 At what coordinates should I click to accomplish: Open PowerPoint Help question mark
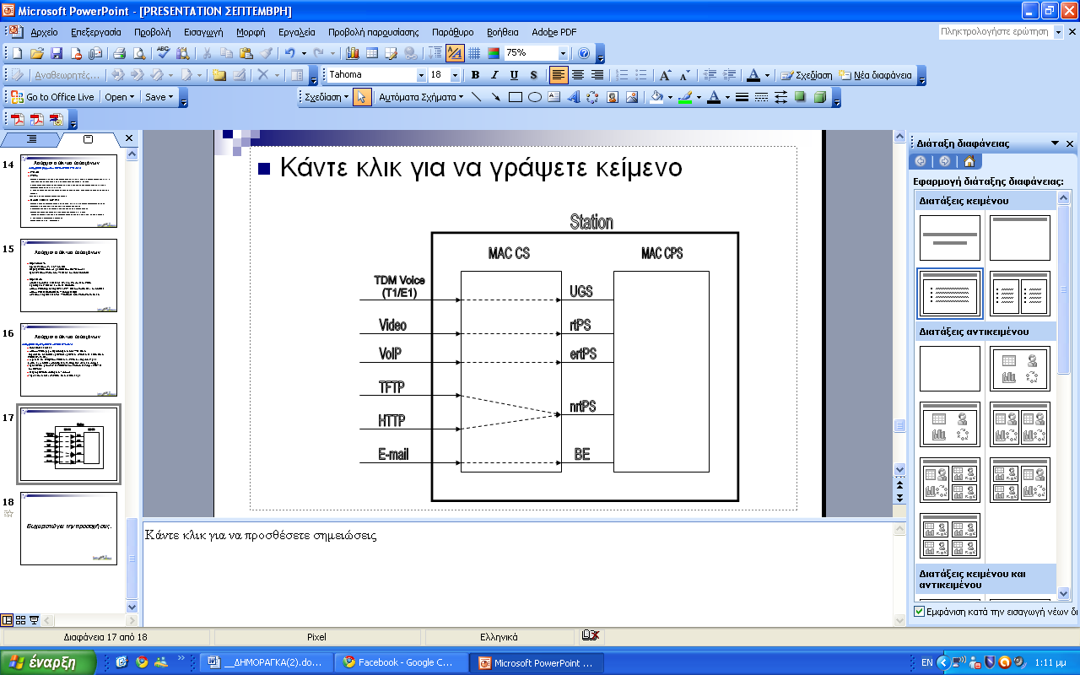[584, 53]
